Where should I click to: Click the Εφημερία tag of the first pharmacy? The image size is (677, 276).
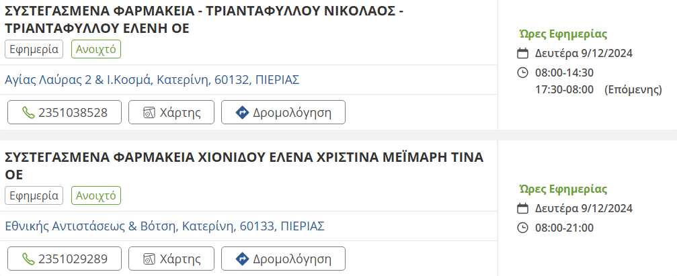pos(34,50)
